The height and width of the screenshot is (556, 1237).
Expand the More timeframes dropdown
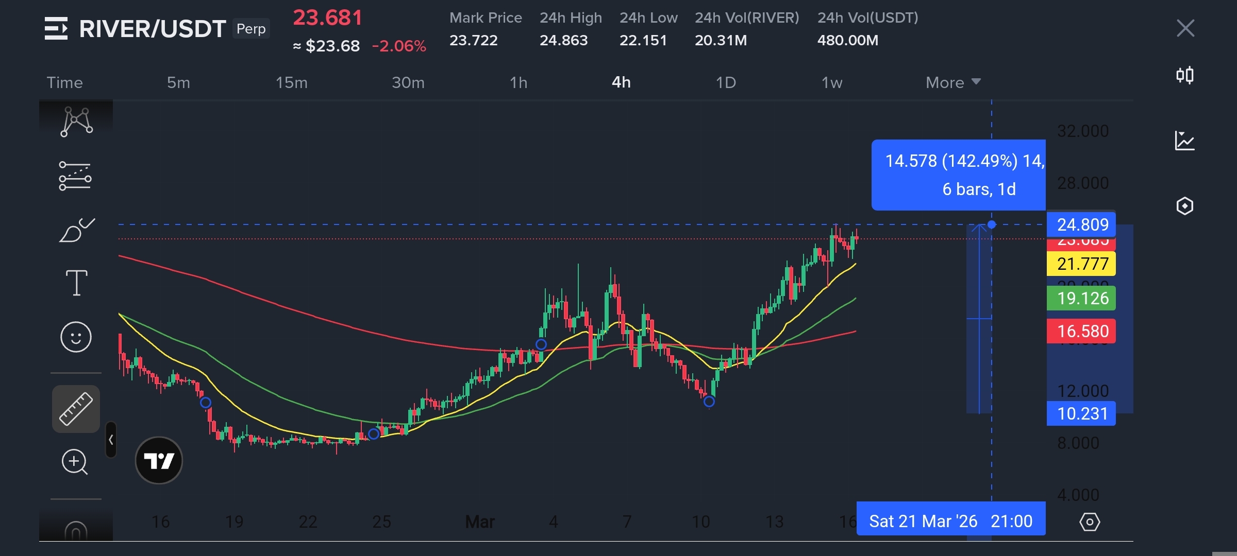[952, 82]
